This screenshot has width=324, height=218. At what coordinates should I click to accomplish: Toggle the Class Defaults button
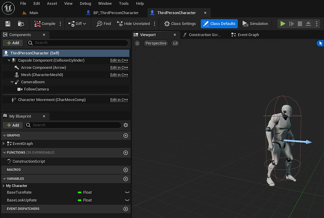pyautogui.click(x=219, y=24)
